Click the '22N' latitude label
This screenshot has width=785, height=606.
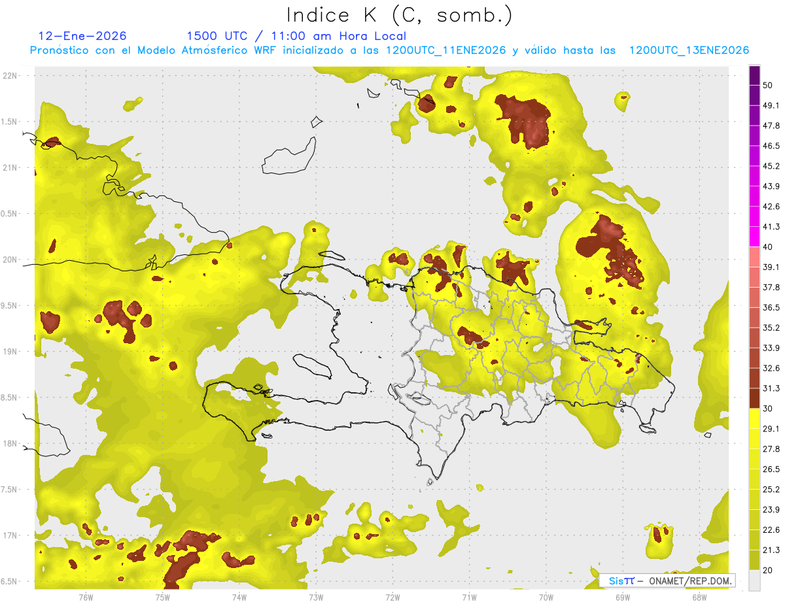(11, 76)
